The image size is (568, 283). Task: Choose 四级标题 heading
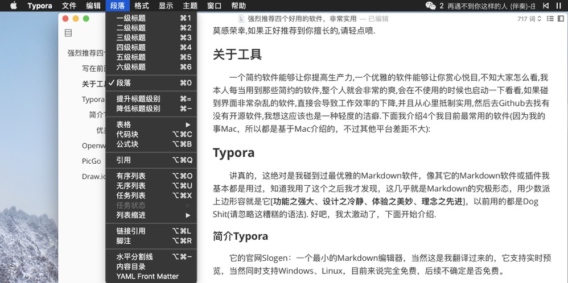(151, 47)
